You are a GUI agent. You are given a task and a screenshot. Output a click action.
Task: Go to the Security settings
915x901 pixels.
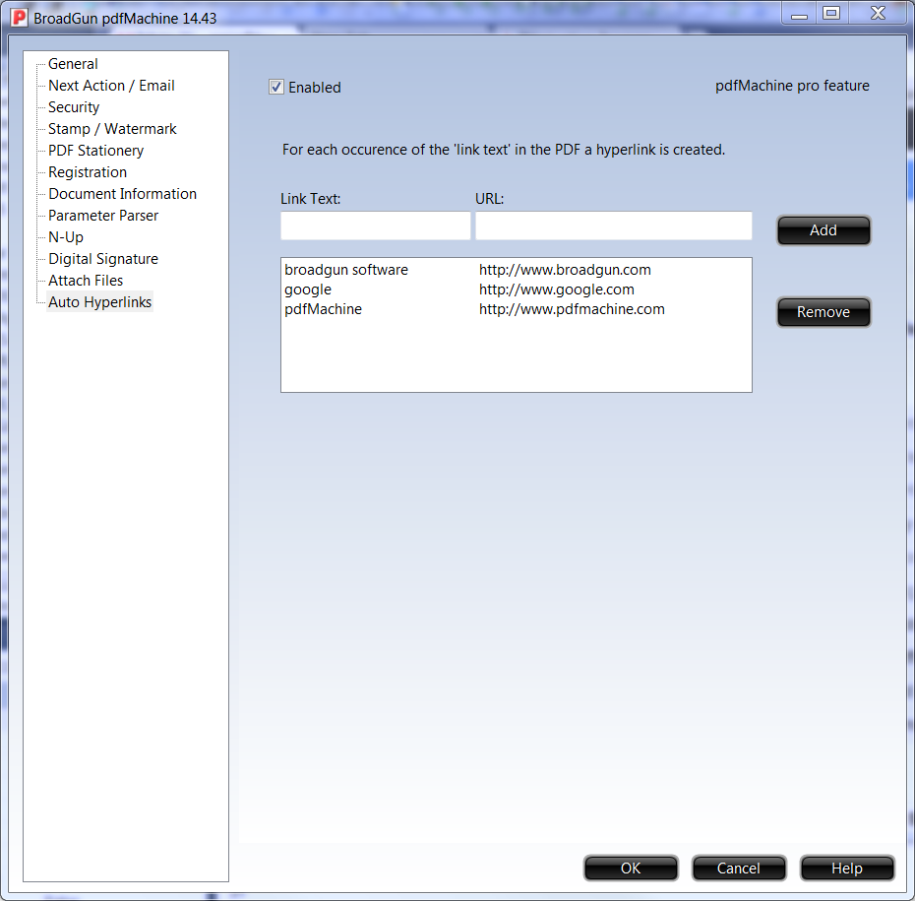point(74,107)
